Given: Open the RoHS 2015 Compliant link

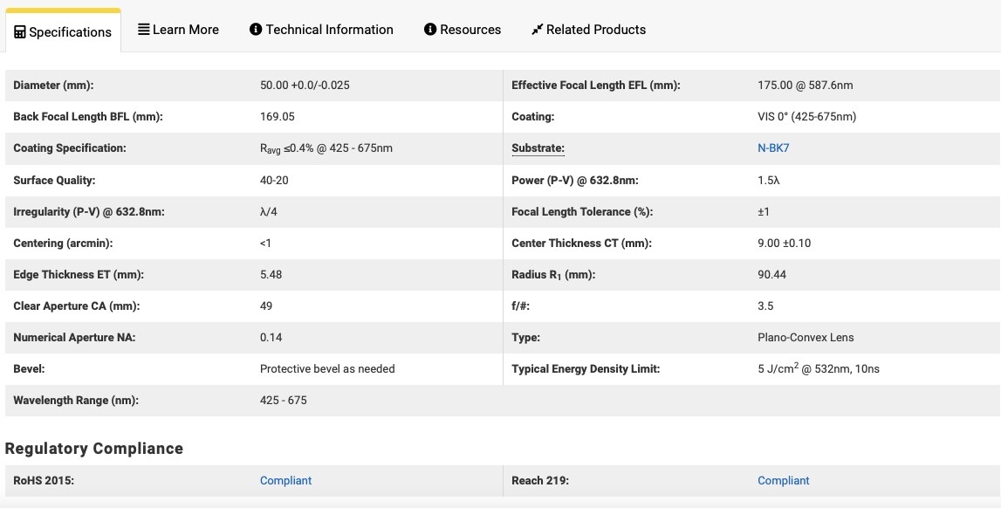Looking at the screenshot, I should [x=285, y=481].
